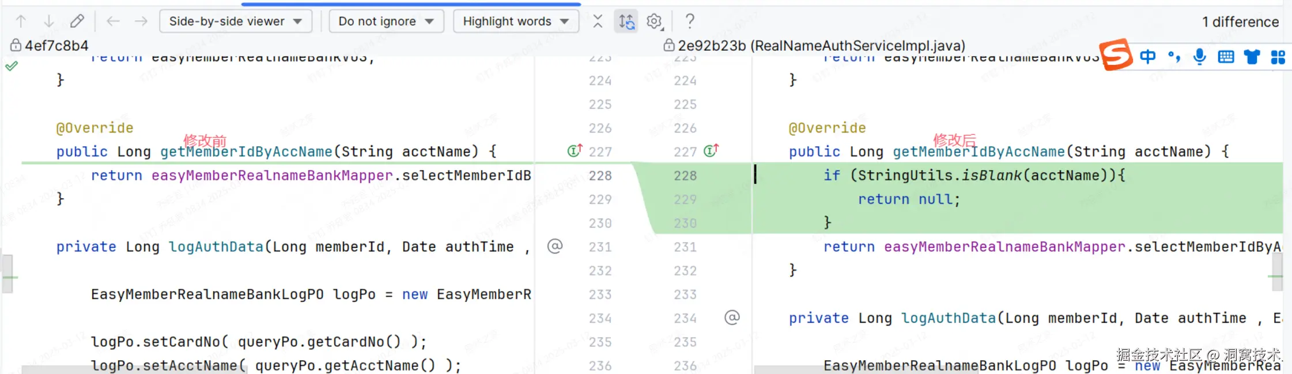The image size is (1292, 374).
Task: Click logAuthData in right pane
Action: (x=949, y=318)
